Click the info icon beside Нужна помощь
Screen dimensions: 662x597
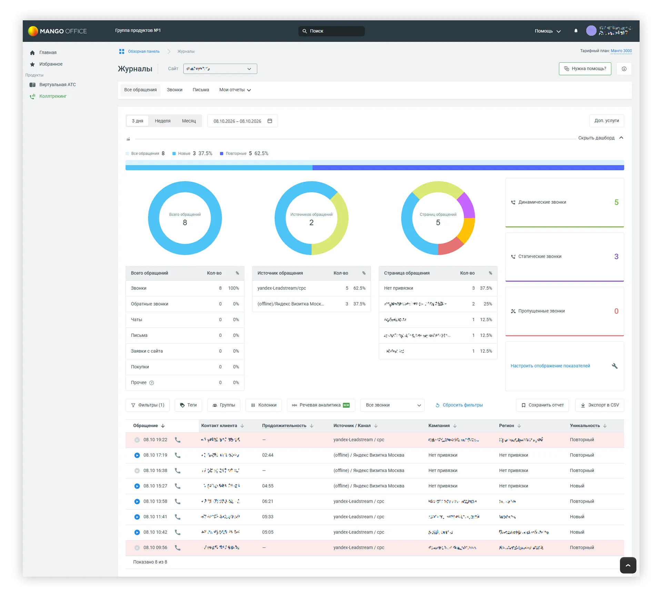pyautogui.click(x=624, y=69)
